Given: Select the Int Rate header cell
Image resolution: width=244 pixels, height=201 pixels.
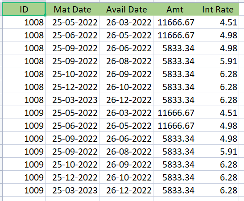Looking at the screenshot, I should point(218,9).
